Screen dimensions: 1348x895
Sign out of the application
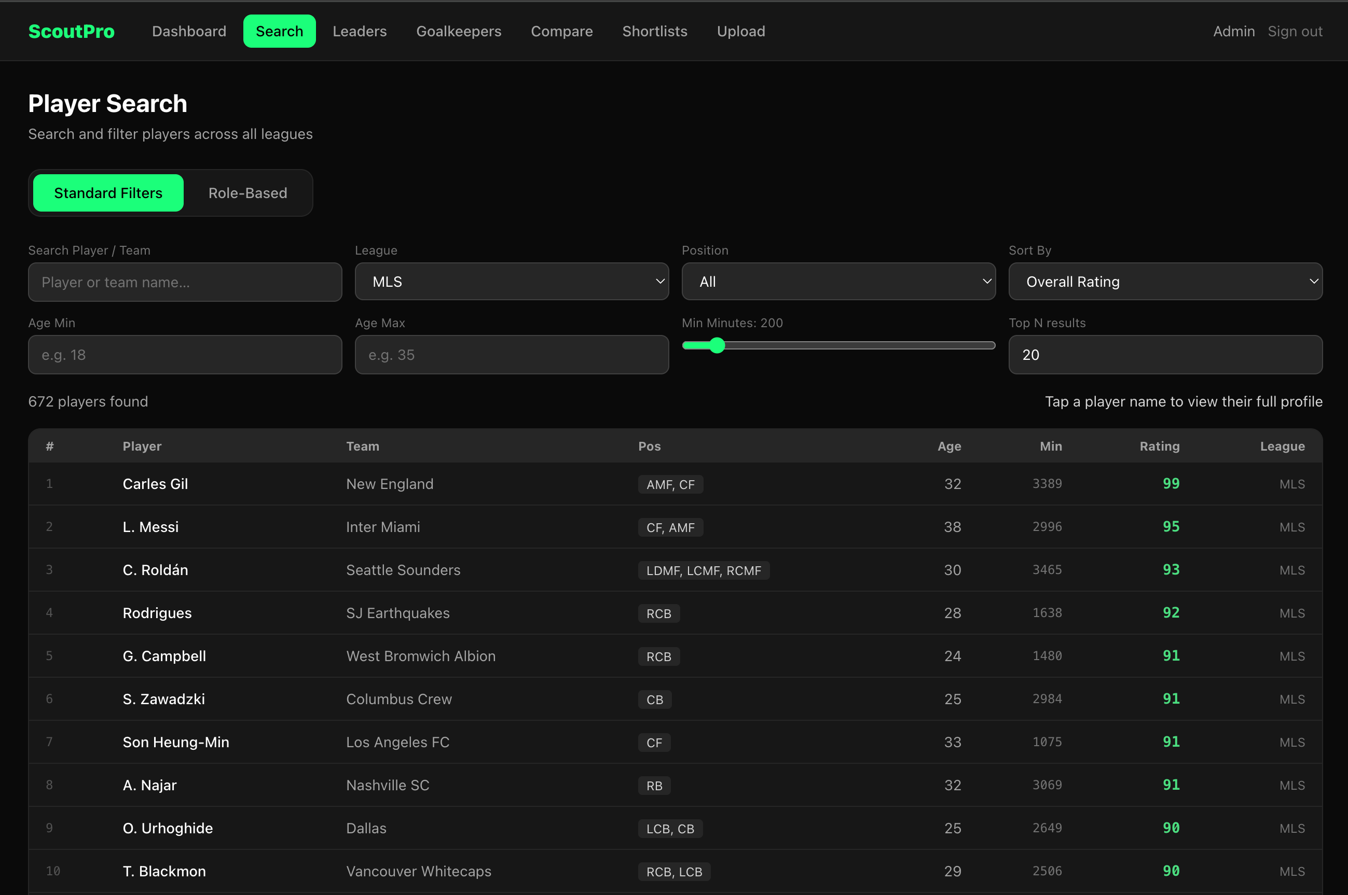[x=1295, y=31]
